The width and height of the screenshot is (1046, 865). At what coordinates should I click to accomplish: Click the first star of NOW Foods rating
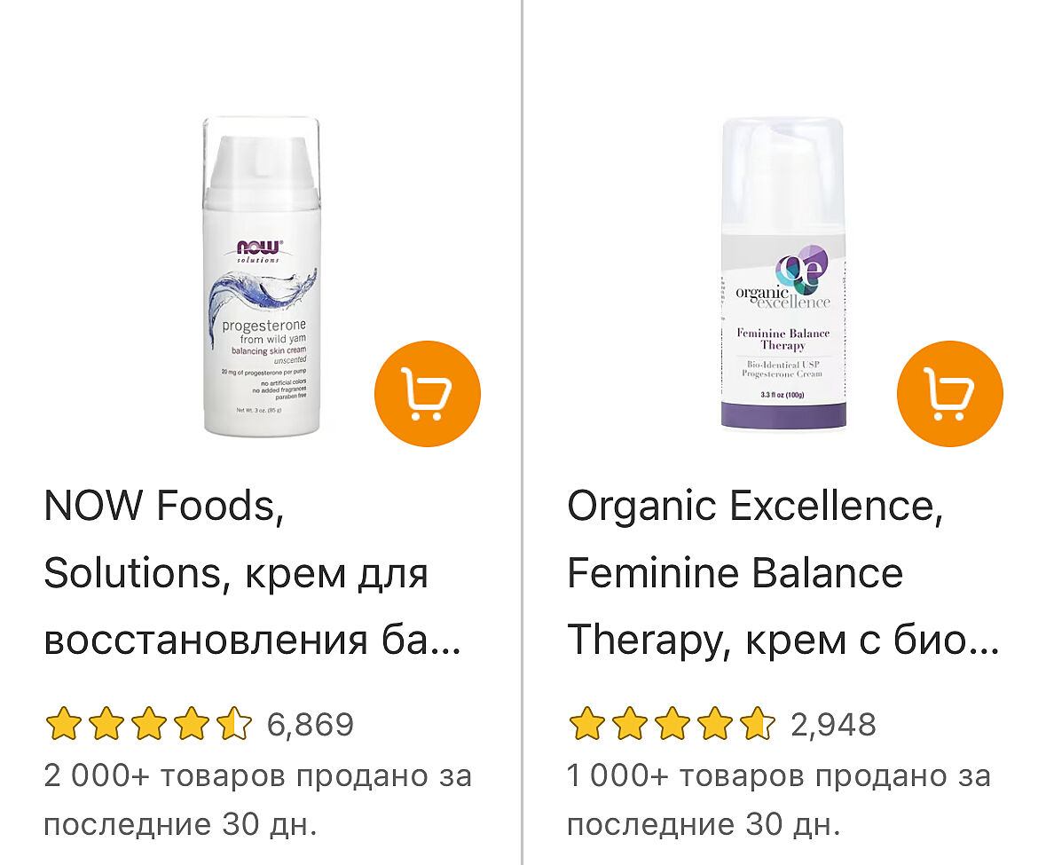pyautogui.click(x=63, y=724)
